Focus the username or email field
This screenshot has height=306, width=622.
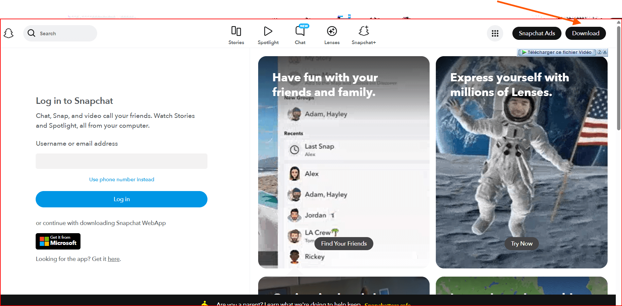coord(121,161)
